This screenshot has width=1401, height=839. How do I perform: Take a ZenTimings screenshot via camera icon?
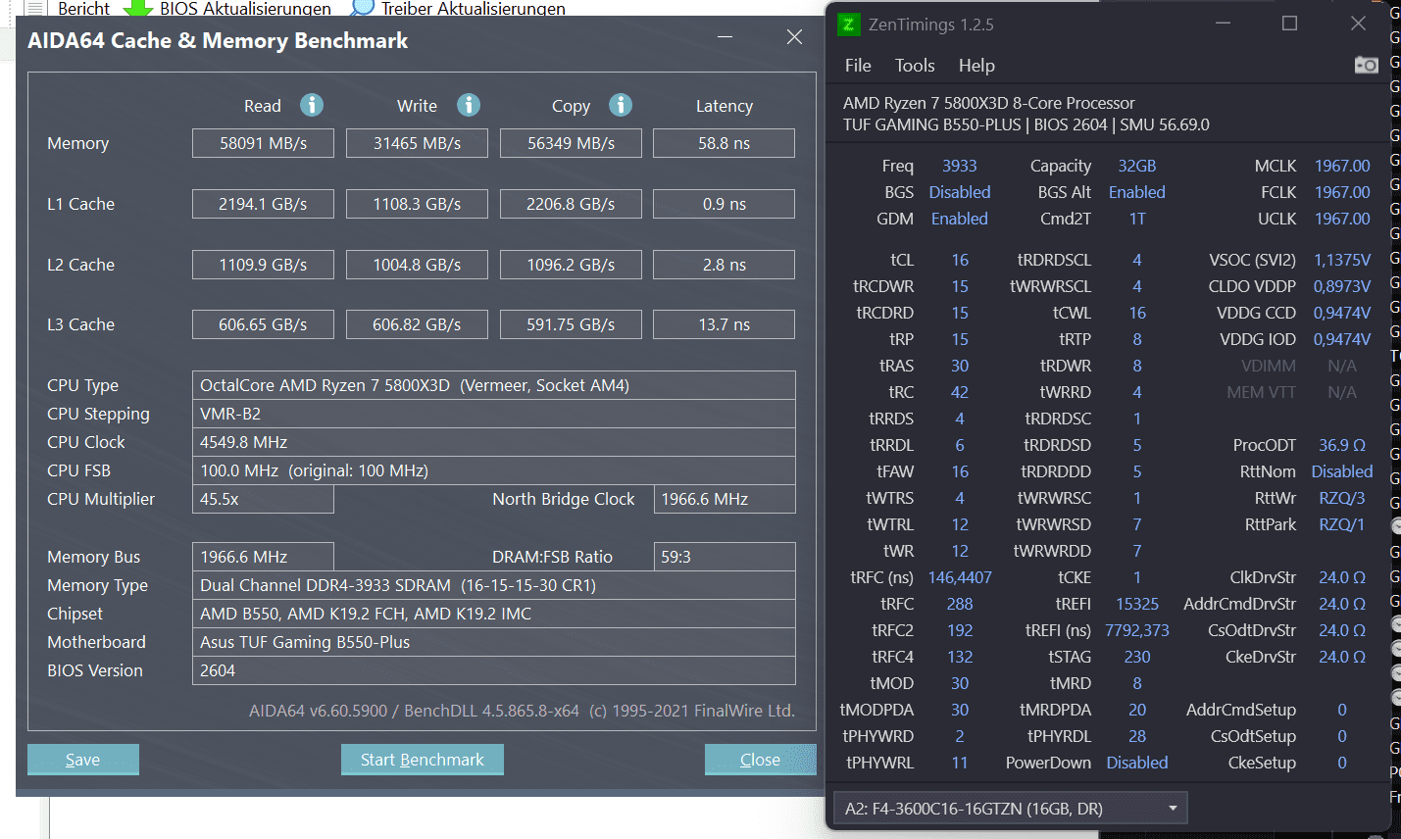point(1366,65)
